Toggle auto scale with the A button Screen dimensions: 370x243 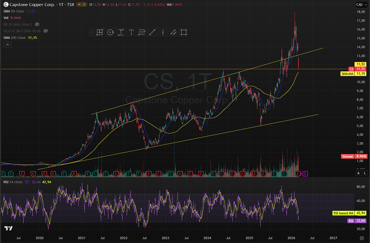click(359, 173)
